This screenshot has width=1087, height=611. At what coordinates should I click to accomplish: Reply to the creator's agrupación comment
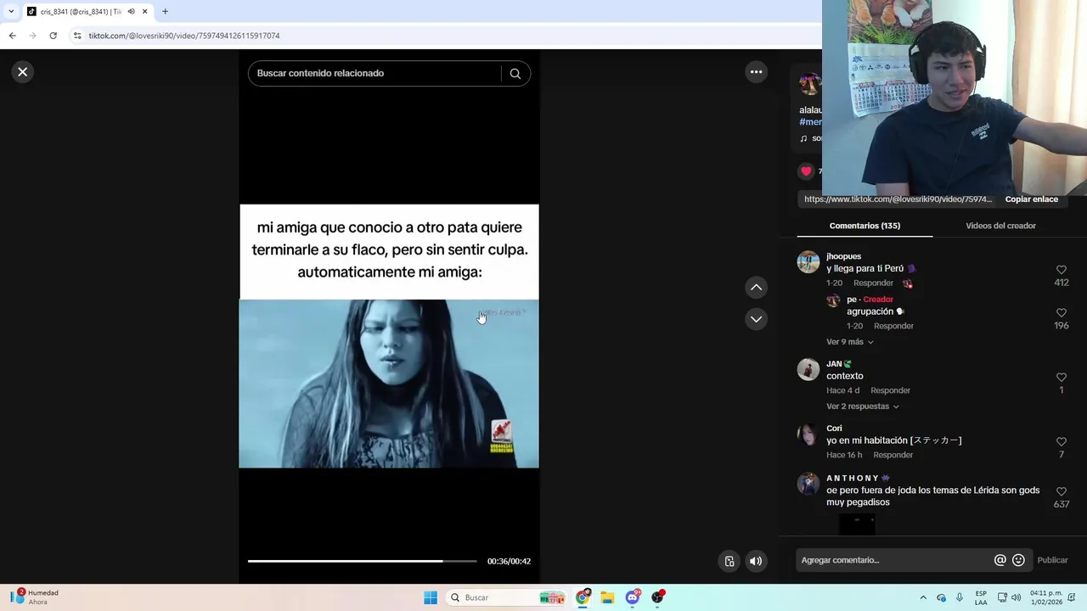pyautogui.click(x=893, y=326)
